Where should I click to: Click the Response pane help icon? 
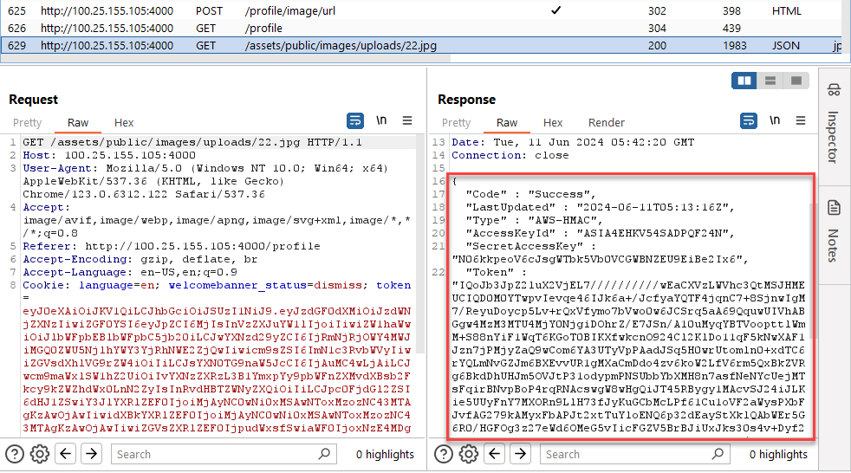pos(444,453)
